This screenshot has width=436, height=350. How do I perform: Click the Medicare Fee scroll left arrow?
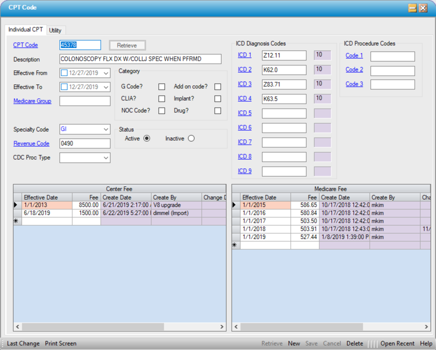click(x=236, y=327)
